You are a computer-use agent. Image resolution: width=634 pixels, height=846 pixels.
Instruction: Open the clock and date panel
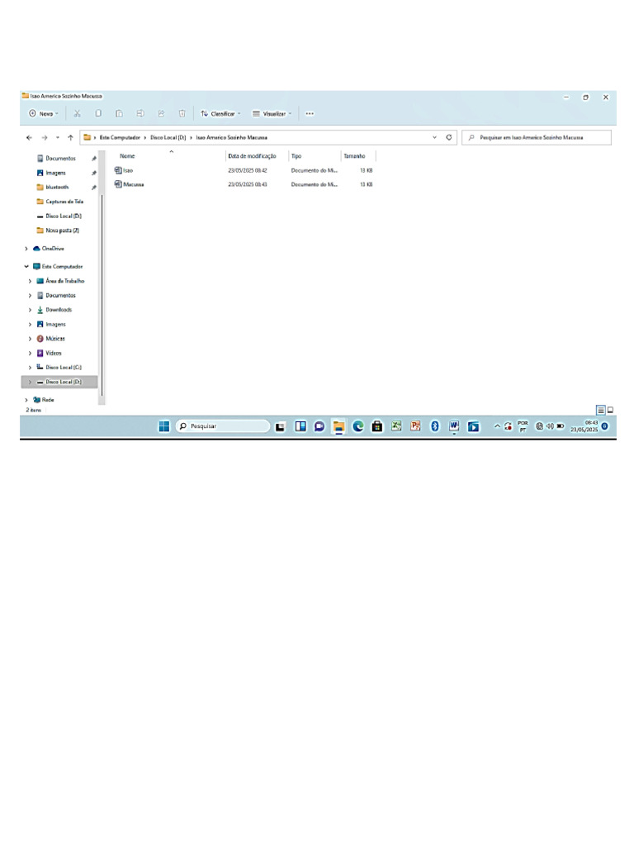584,426
